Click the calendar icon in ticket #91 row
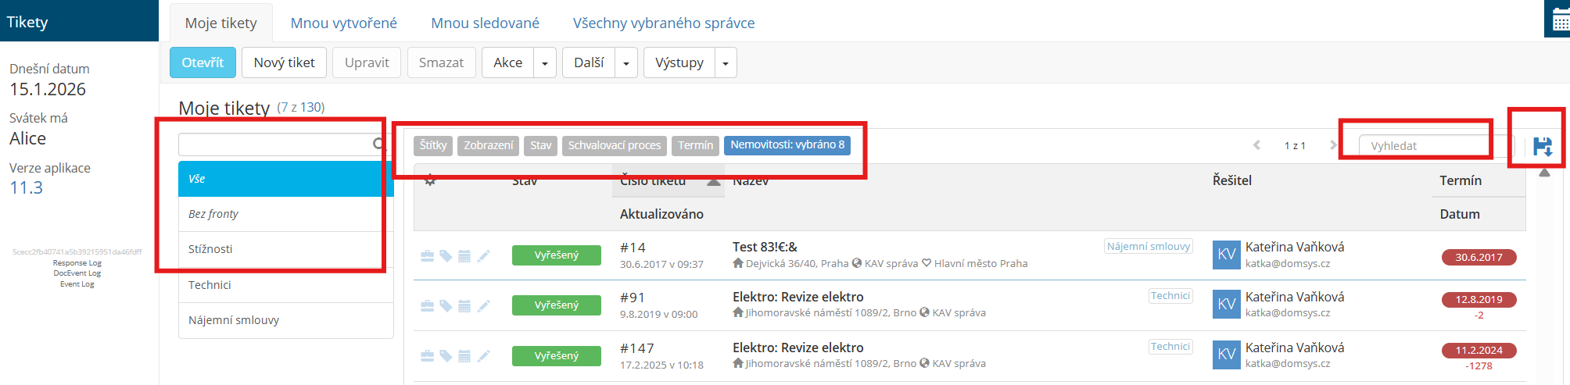The image size is (1570, 385). [464, 305]
